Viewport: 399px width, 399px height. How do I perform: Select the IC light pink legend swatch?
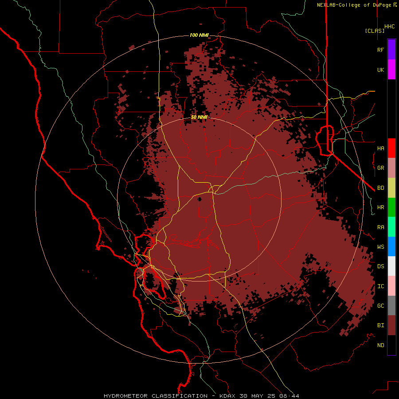[x=391, y=286]
